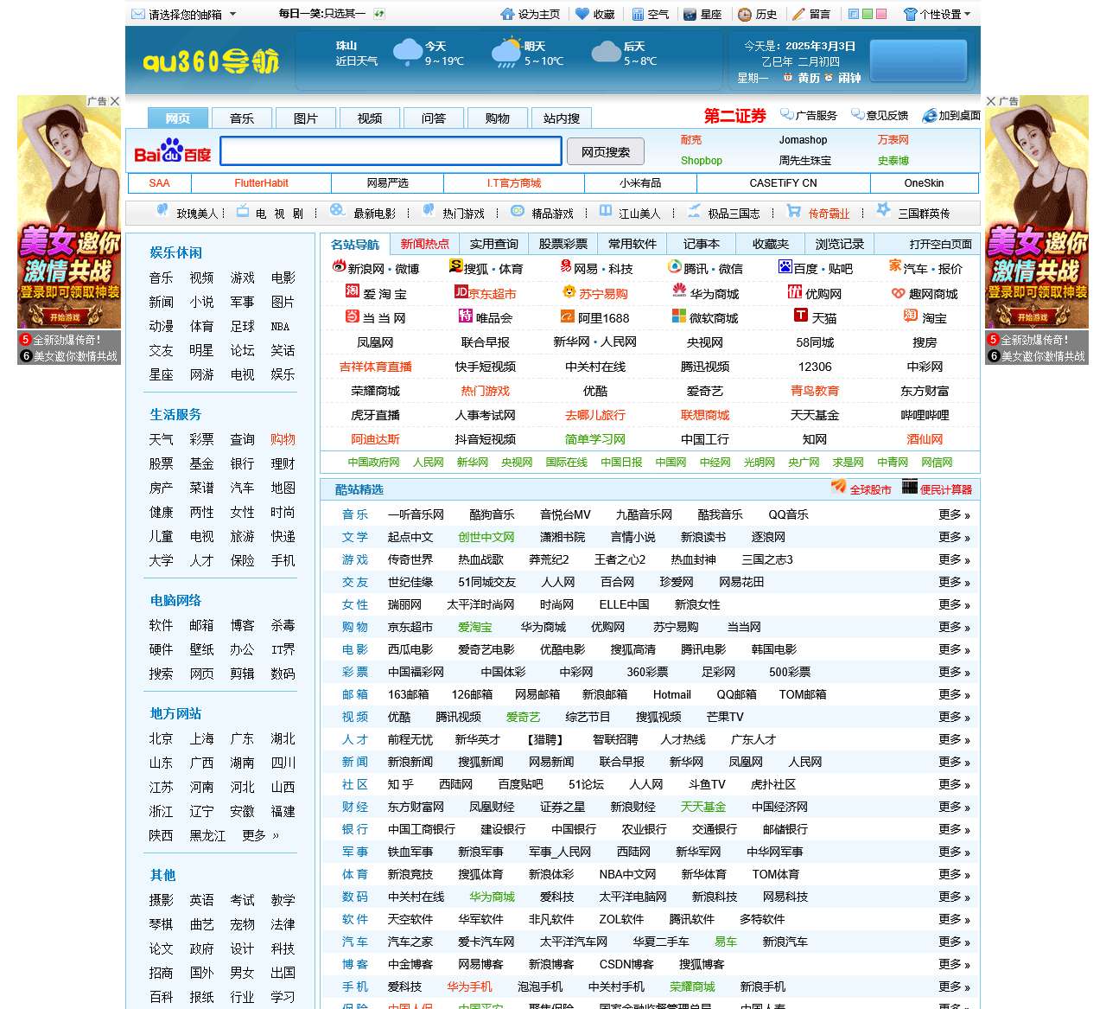This screenshot has width=1106, height=1009.
Task: Click the 广告服务 chat icon
Action: point(786,114)
